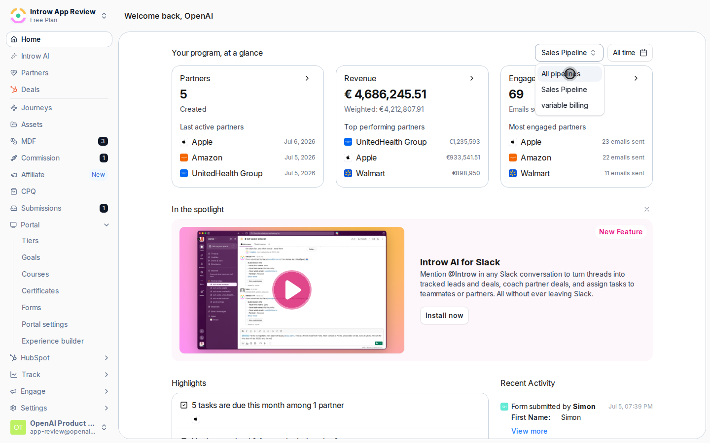
Task: Click the Track chart icon
Action: 14,375
